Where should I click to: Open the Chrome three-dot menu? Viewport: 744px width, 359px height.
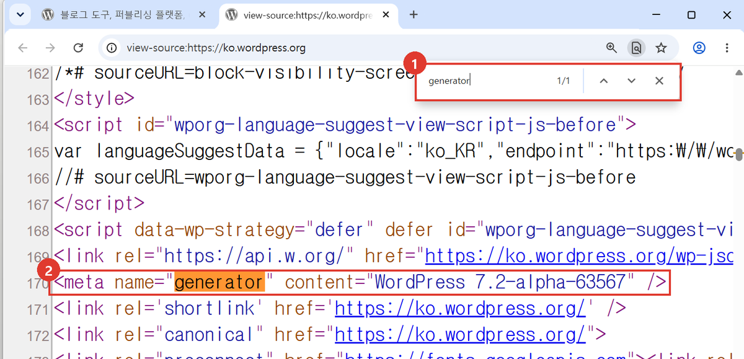[727, 48]
